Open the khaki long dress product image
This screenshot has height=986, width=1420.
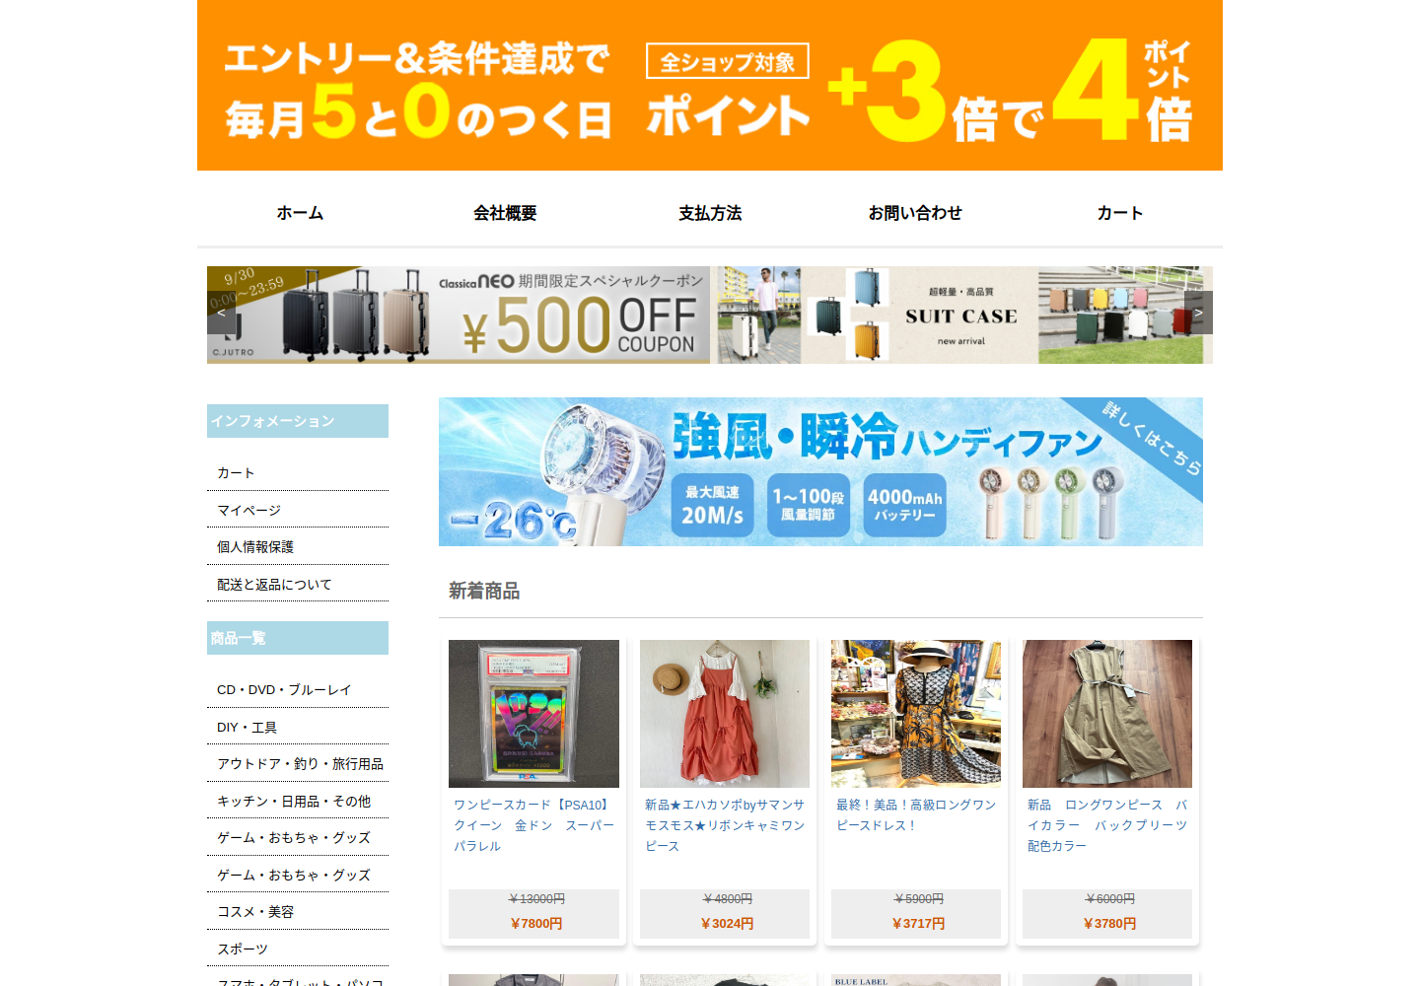click(1107, 714)
